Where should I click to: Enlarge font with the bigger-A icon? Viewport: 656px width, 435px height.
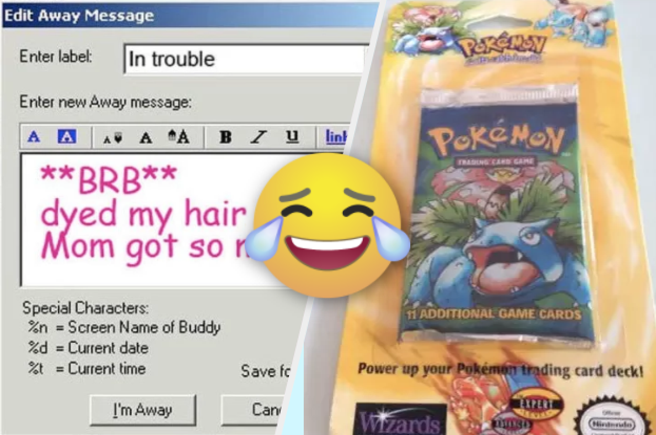coord(178,137)
